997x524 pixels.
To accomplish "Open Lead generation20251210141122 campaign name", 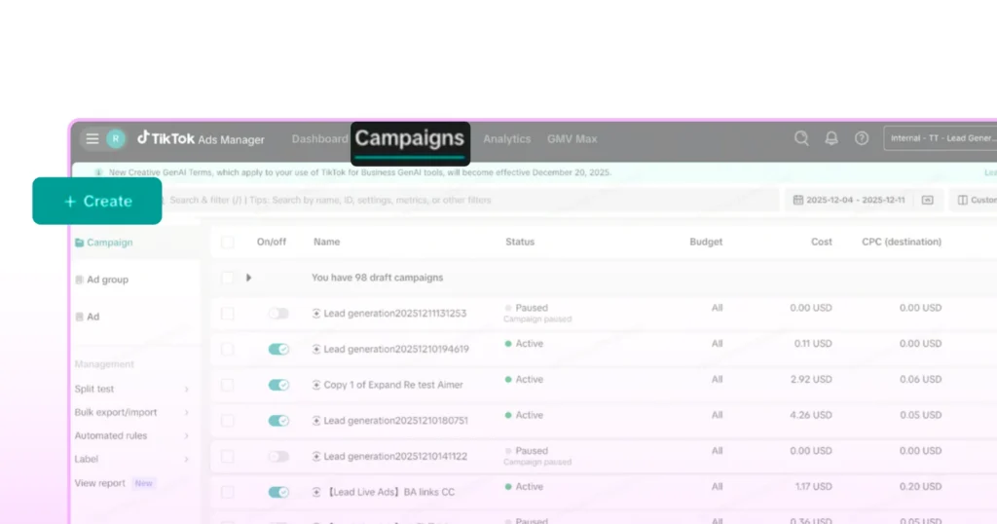I will [x=395, y=456].
